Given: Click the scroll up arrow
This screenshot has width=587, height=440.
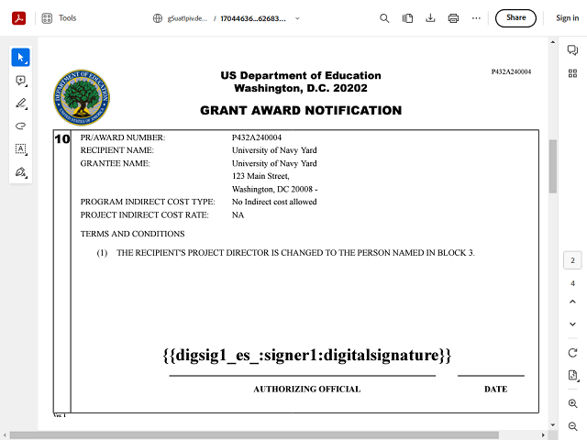Looking at the screenshot, I should pyautogui.click(x=553, y=42).
